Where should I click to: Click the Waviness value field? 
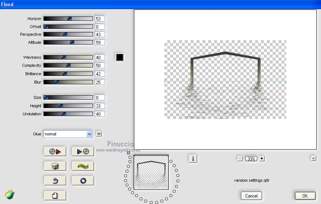[100, 57]
